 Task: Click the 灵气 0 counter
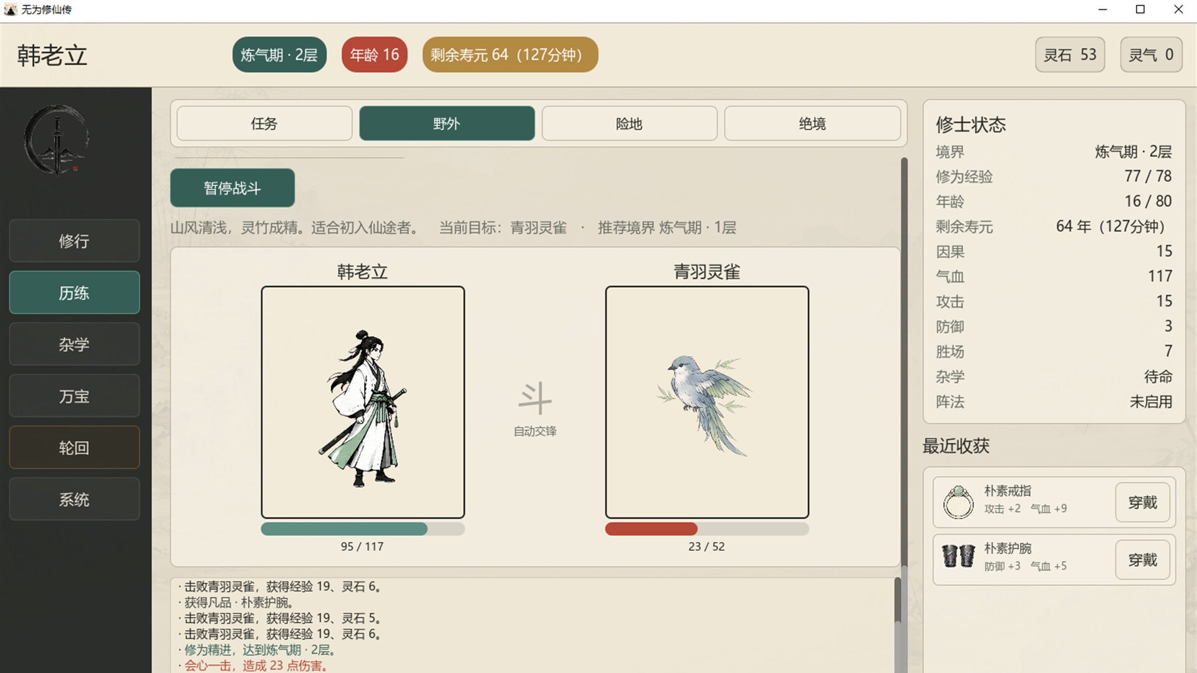(1151, 55)
